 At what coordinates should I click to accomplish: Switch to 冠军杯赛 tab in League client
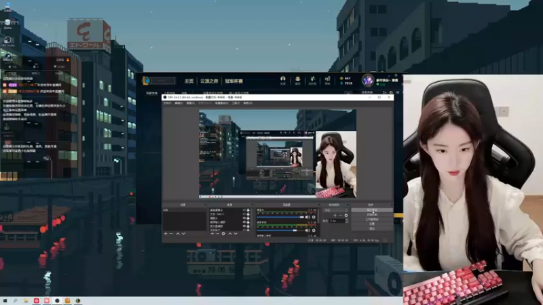click(x=233, y=81)
